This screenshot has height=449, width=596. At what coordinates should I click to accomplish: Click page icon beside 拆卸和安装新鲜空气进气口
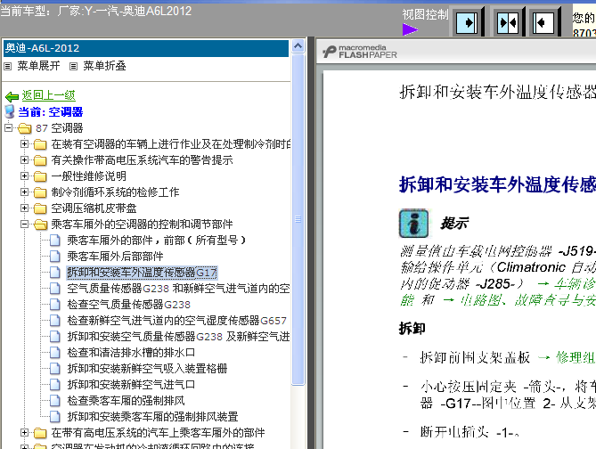pyautogui.click(x=55, y=384)
